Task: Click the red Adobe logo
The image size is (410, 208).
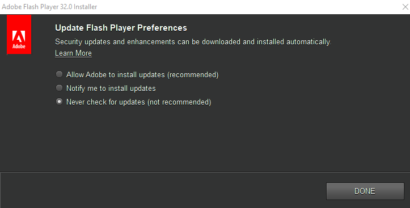Action: click(19, 34)
